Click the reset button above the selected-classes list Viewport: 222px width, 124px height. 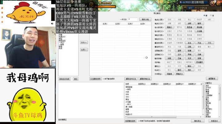click(x=212, y=79)
